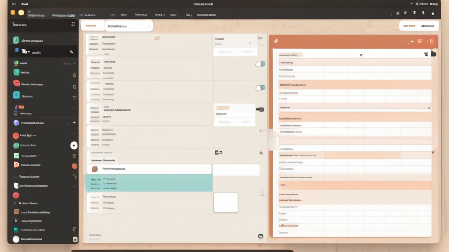Viewport: 449px width, 252px height.
Task: Click the empty white square button near bottom
Action: click(x=225, y=202)
